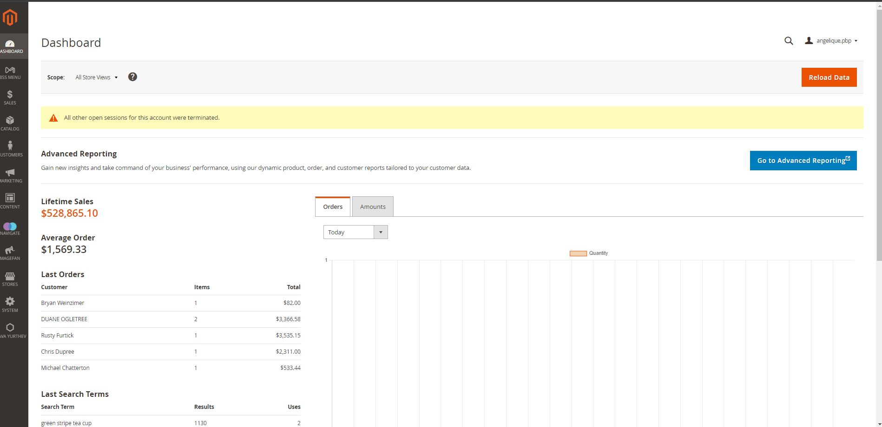This screenshot has width=882, height=427.
Task: Open the BSS Menu sidebar item
Action: point(10,72)
